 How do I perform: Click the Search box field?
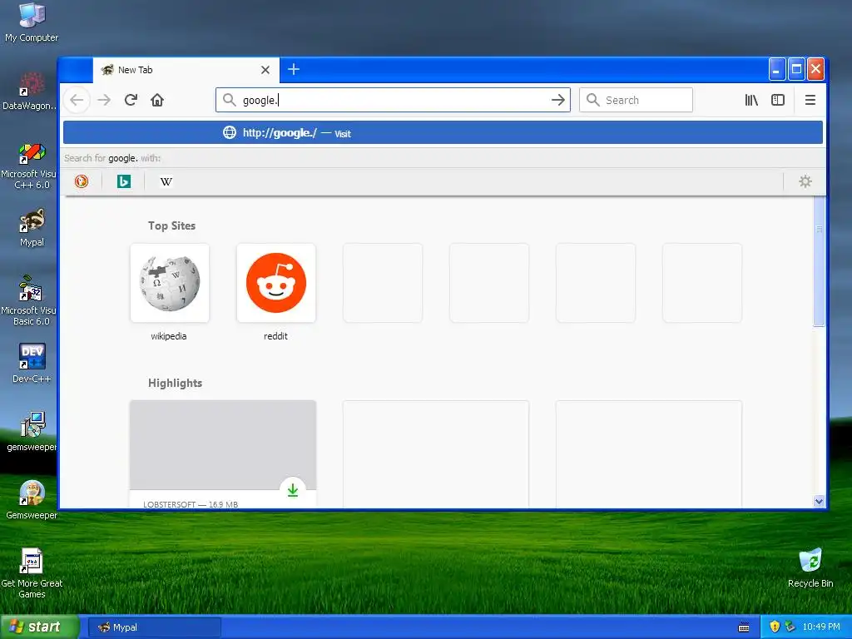[637, 100]
